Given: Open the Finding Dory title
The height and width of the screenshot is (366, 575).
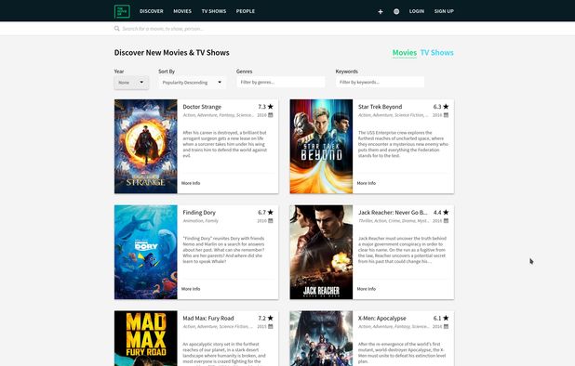Looking at the screenshot, I should tap(199, 213).
